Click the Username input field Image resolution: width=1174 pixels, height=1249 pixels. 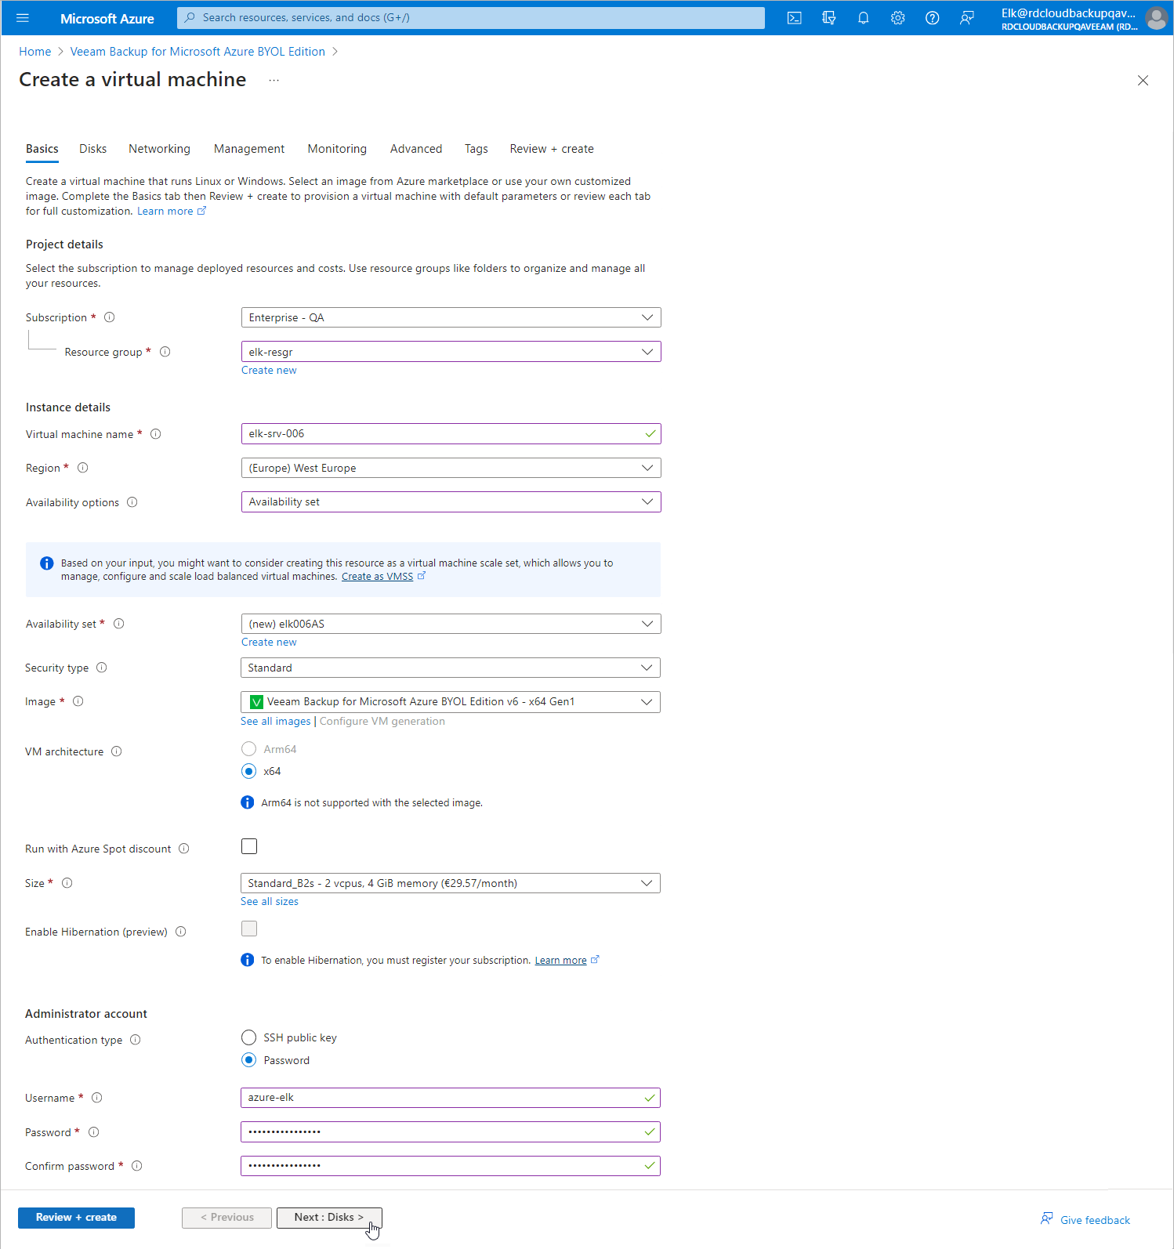[x=451, y=1098]
